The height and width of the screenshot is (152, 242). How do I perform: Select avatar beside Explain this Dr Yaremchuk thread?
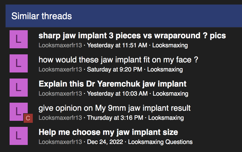coord(19,88)
